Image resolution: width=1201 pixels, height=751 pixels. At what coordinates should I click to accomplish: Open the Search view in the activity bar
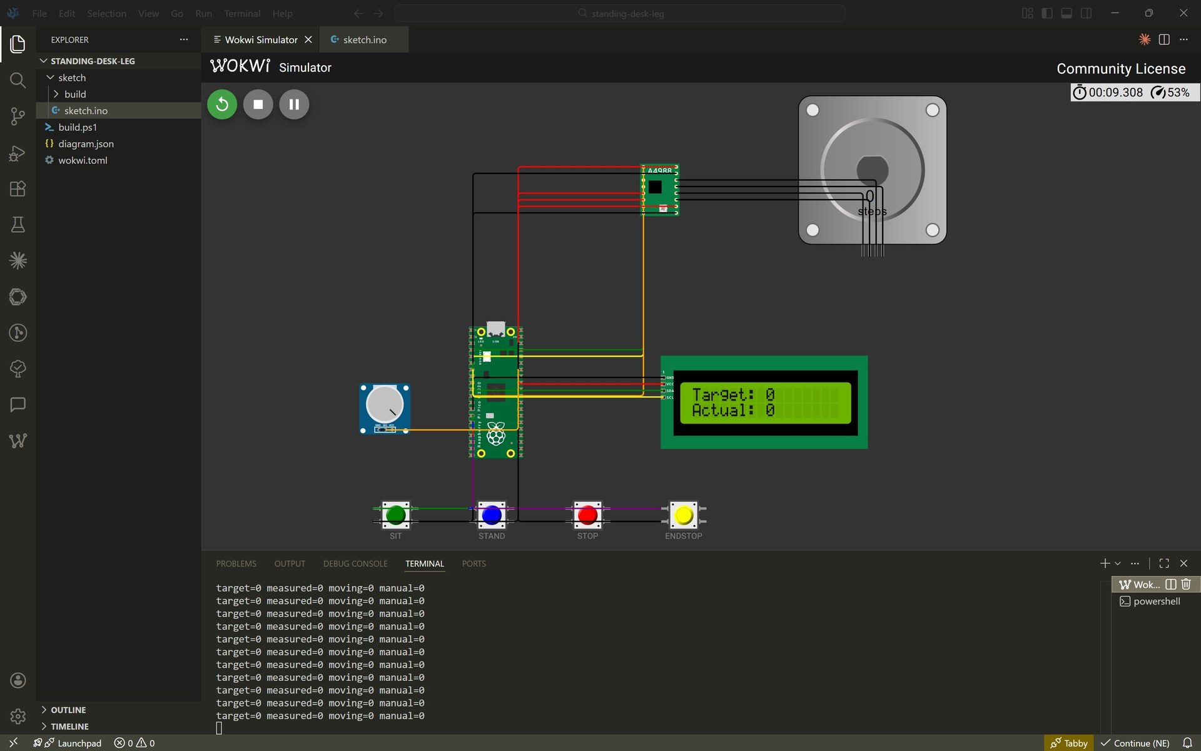pos(18,80)
